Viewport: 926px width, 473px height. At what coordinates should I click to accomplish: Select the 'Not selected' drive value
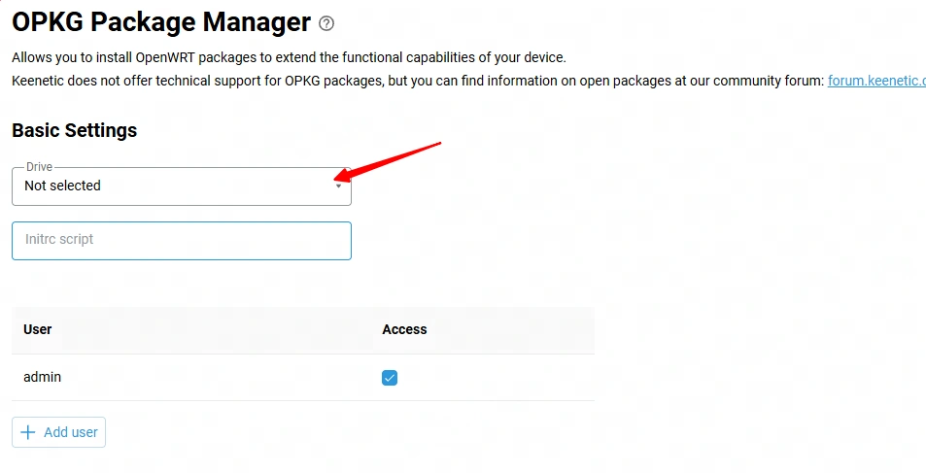62,186
